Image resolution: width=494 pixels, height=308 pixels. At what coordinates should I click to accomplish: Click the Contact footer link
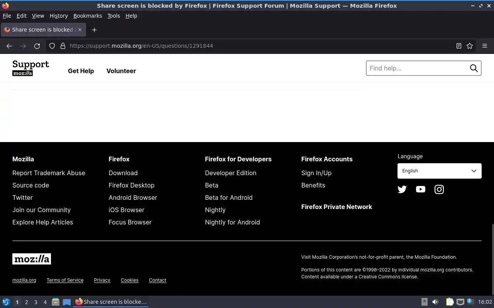157,280
